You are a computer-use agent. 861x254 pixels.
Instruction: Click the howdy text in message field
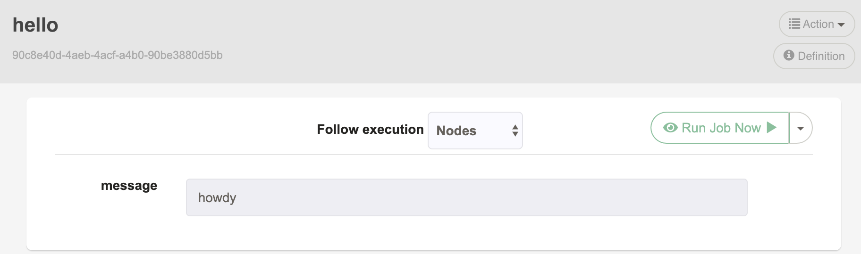tap(217, 198)
